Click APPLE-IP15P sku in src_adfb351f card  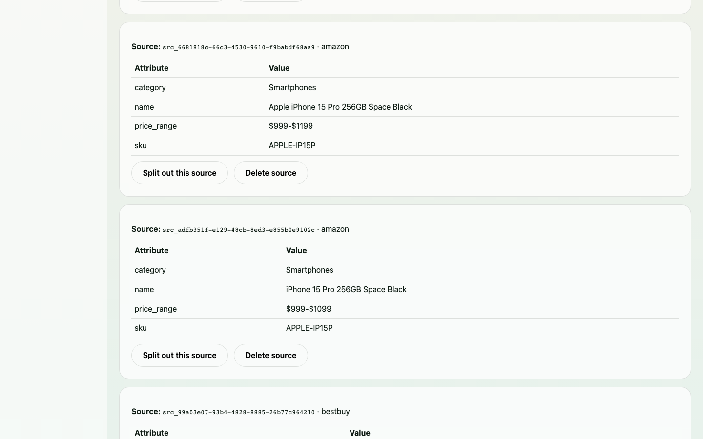(x=309, y=328)
